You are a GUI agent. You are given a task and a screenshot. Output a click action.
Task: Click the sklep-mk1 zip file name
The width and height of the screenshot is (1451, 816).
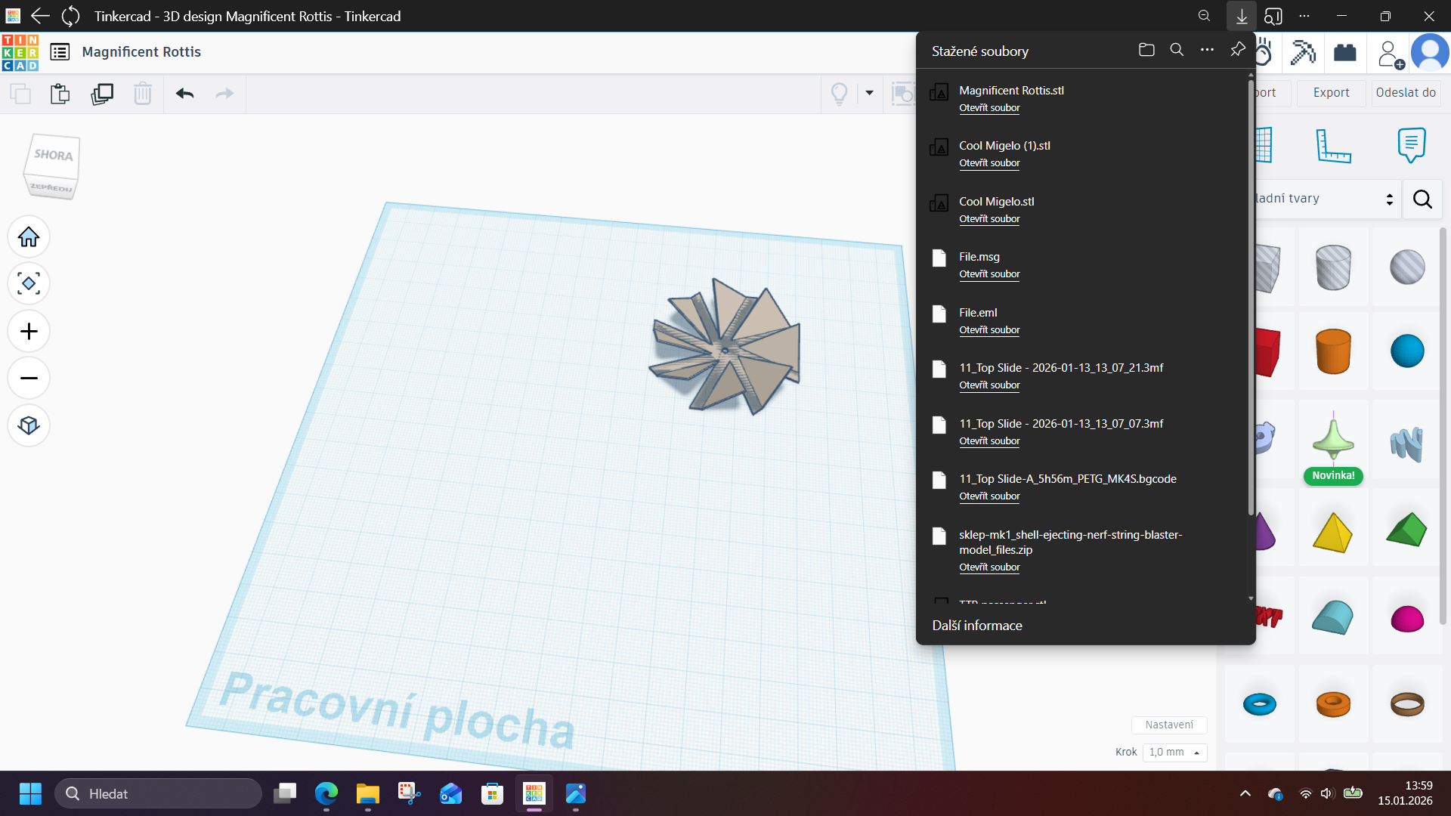[x=1071, y=542]
